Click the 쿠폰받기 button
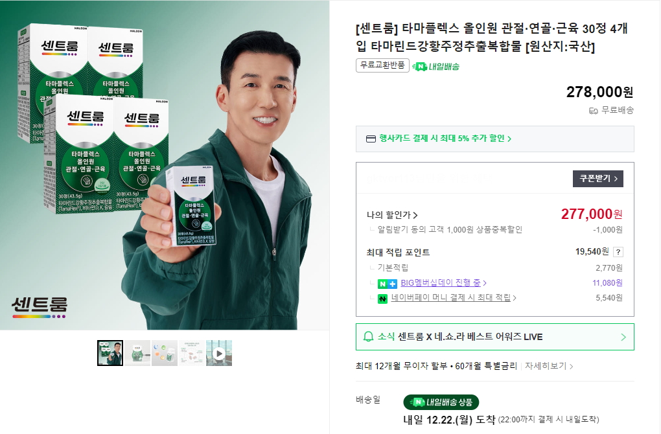This screenshot has height=434, width=661. [x=597, y=179]
